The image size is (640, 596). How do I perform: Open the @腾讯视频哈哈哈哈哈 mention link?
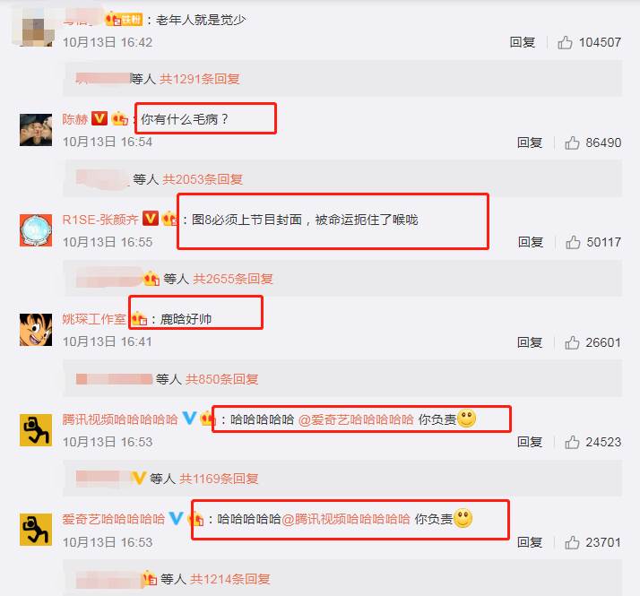tap(346, 519)
